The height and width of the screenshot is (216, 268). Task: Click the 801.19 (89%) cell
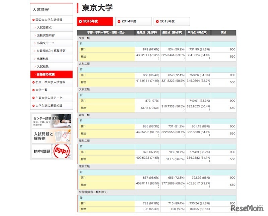point(198,126)
